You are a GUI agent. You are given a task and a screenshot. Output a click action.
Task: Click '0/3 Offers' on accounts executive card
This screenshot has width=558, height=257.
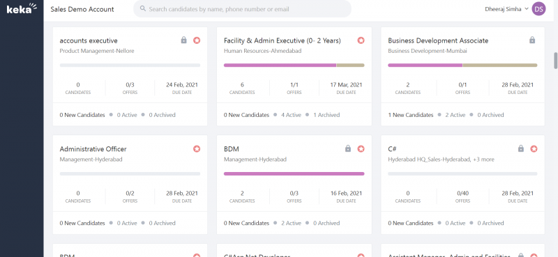[130, 88]
